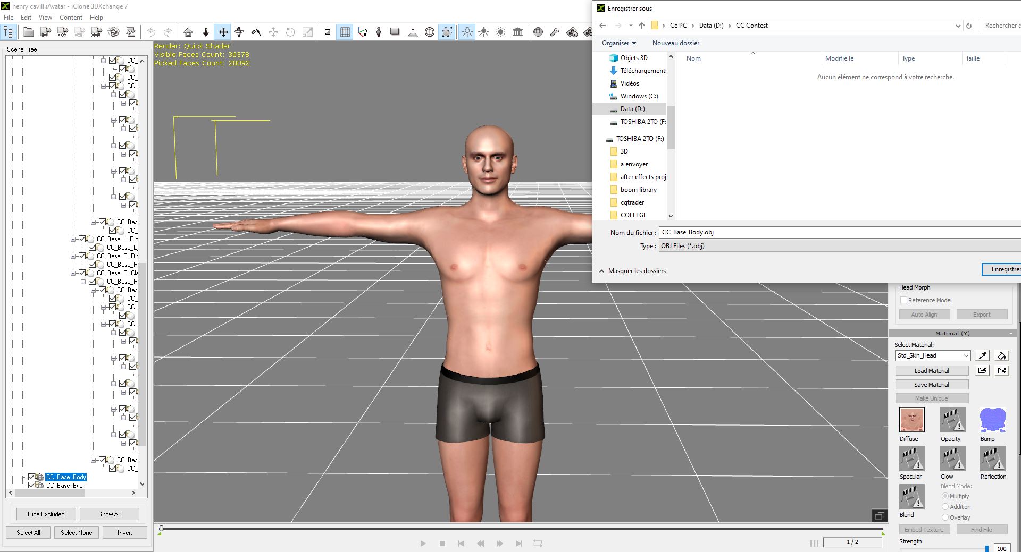Open the Organiser dropdown menu
This screenshot has height=552, width=1021.
tap(619, 43)
